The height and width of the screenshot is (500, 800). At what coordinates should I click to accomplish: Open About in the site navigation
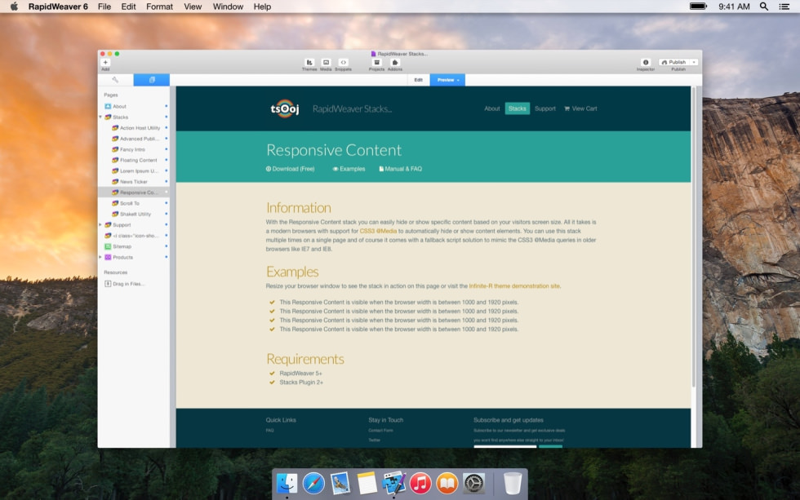[491, 108]
